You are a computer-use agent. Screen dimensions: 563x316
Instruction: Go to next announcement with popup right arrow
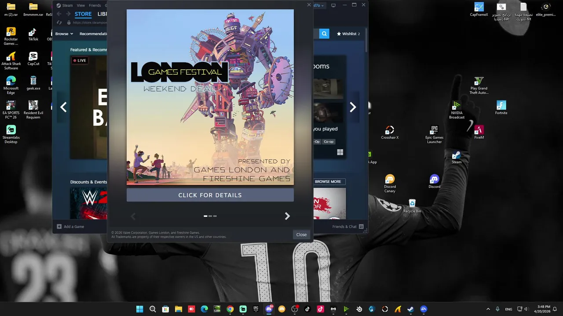287,216
